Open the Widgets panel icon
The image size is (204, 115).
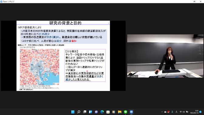(x=90, y=112)
